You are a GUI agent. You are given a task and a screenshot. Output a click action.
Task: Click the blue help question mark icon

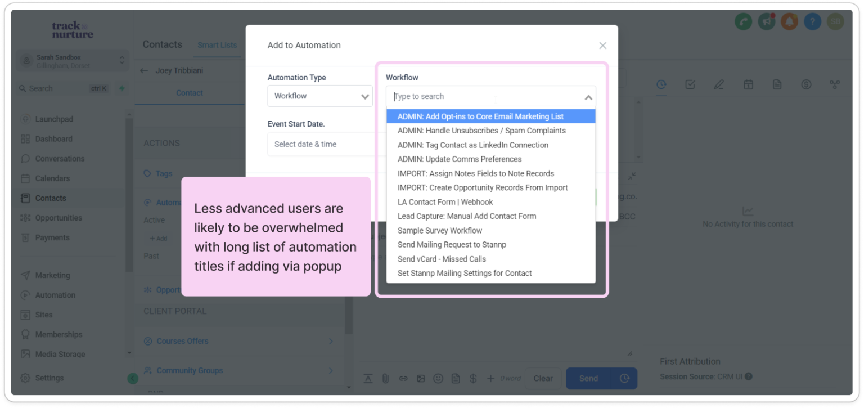(812, 22)
